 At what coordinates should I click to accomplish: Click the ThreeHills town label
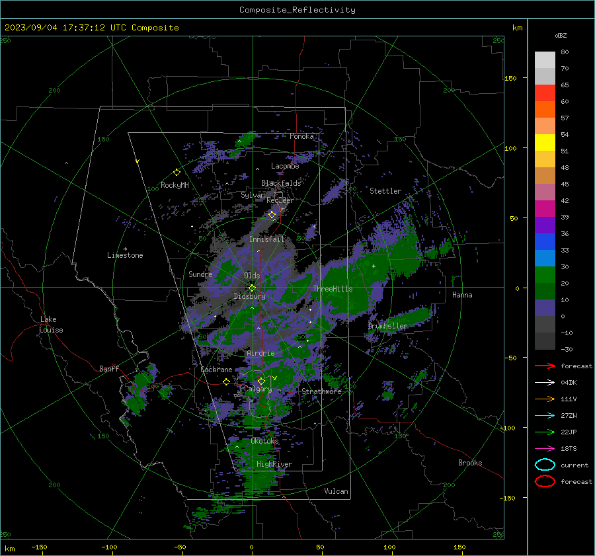[x=333, y=289]
